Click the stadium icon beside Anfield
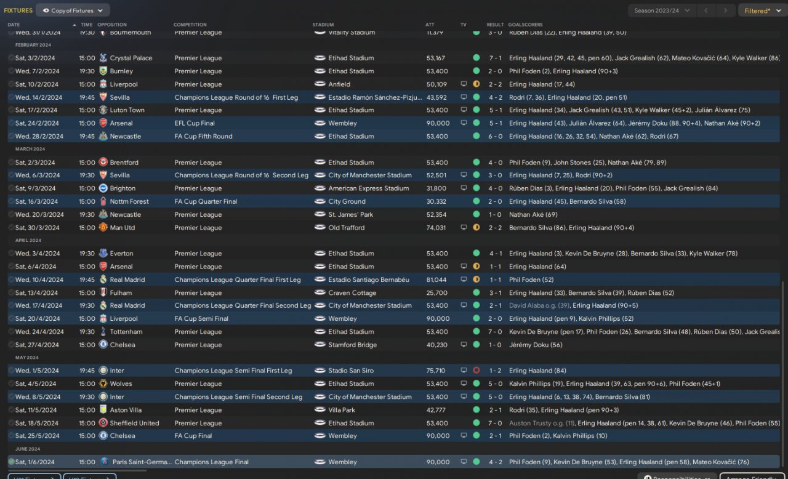This screenshot has height=479, width=788. click(320, 84)
